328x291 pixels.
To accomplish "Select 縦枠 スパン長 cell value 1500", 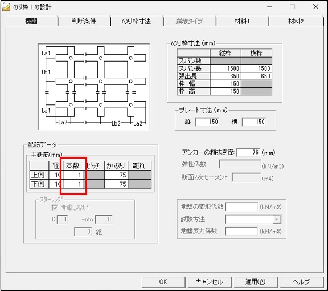I will click(x=225, y=68).
